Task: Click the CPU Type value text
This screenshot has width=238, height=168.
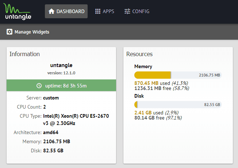Action: tap(76, 119)
